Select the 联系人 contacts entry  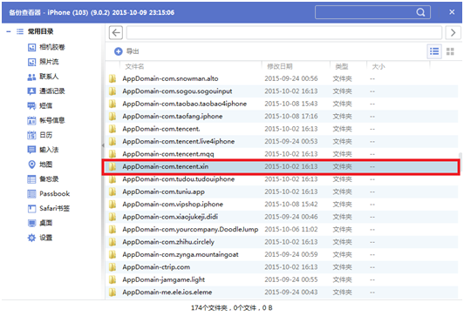pos(44,77)
